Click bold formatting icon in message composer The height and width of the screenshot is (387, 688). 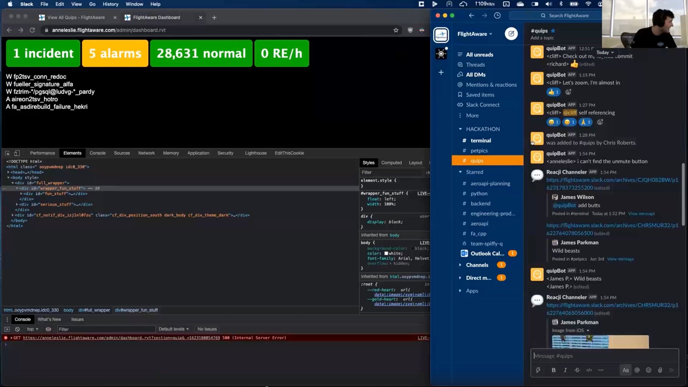pos(553,370)
